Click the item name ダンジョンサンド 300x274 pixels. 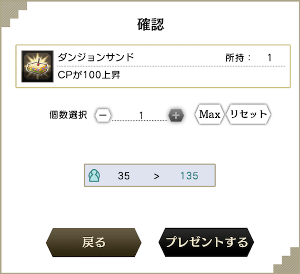click(96, 57)
